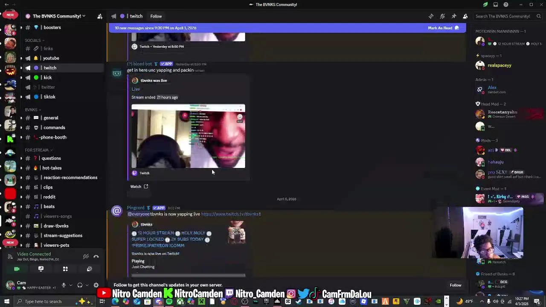Open the Threads icon in channel header
Viewport: 546px width, 307px height.
431,16
